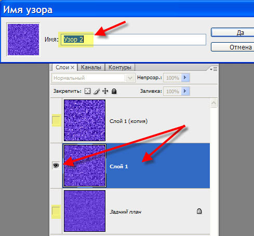Expand Непрозр. opacity arrow
Image resolution: width=254 pixels, height=236 pixels.
185,78
